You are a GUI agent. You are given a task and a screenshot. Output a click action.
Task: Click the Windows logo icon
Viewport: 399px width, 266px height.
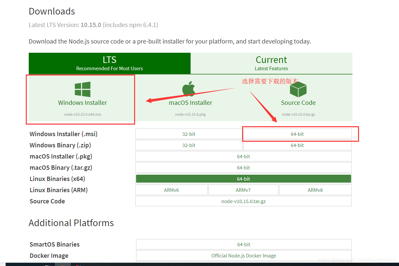(83, 89)
